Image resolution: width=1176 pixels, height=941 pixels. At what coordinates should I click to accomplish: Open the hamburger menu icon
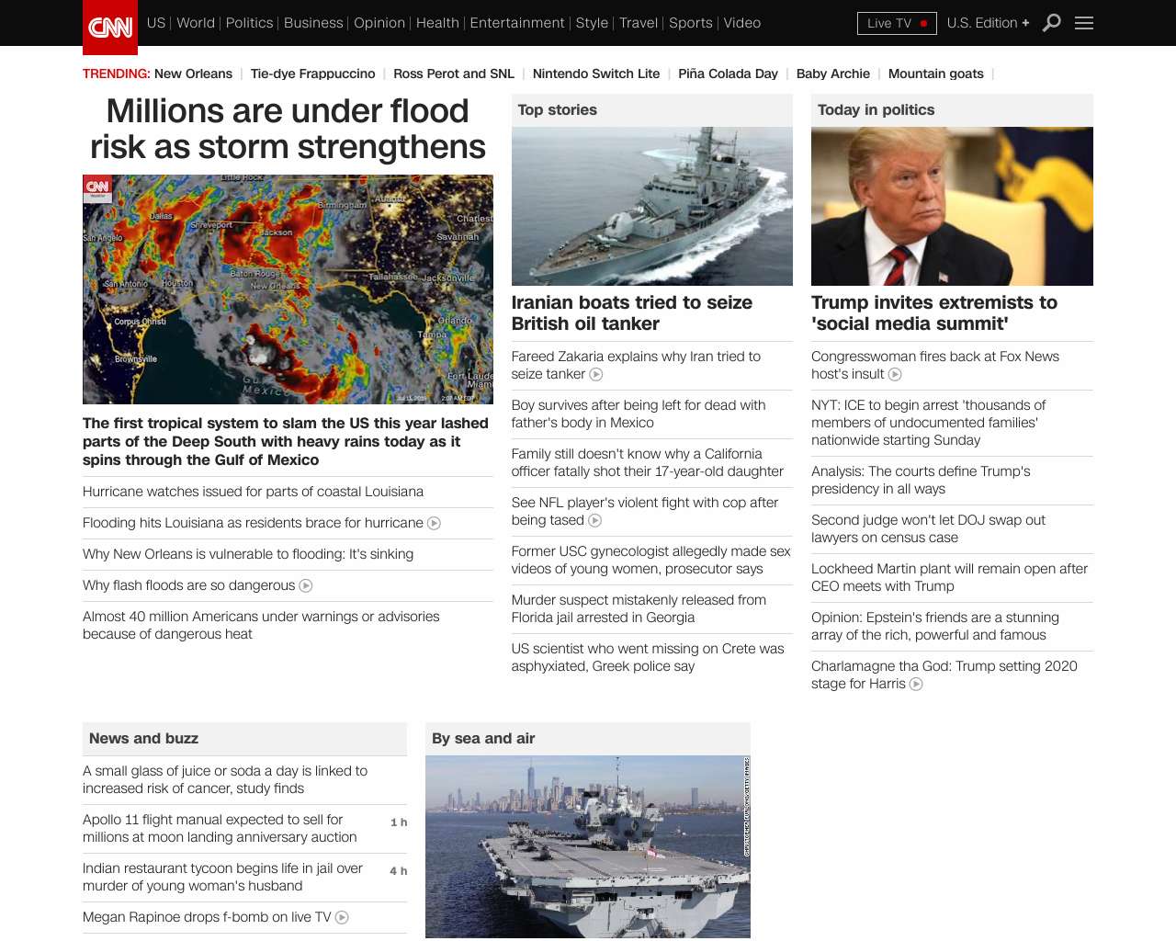(x=1084, y=23)
